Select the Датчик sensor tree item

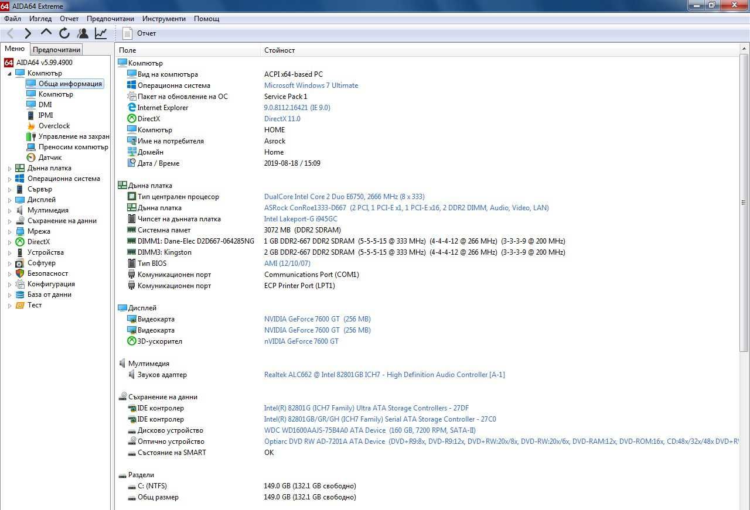pyautogui.click(x=50, y=158)
